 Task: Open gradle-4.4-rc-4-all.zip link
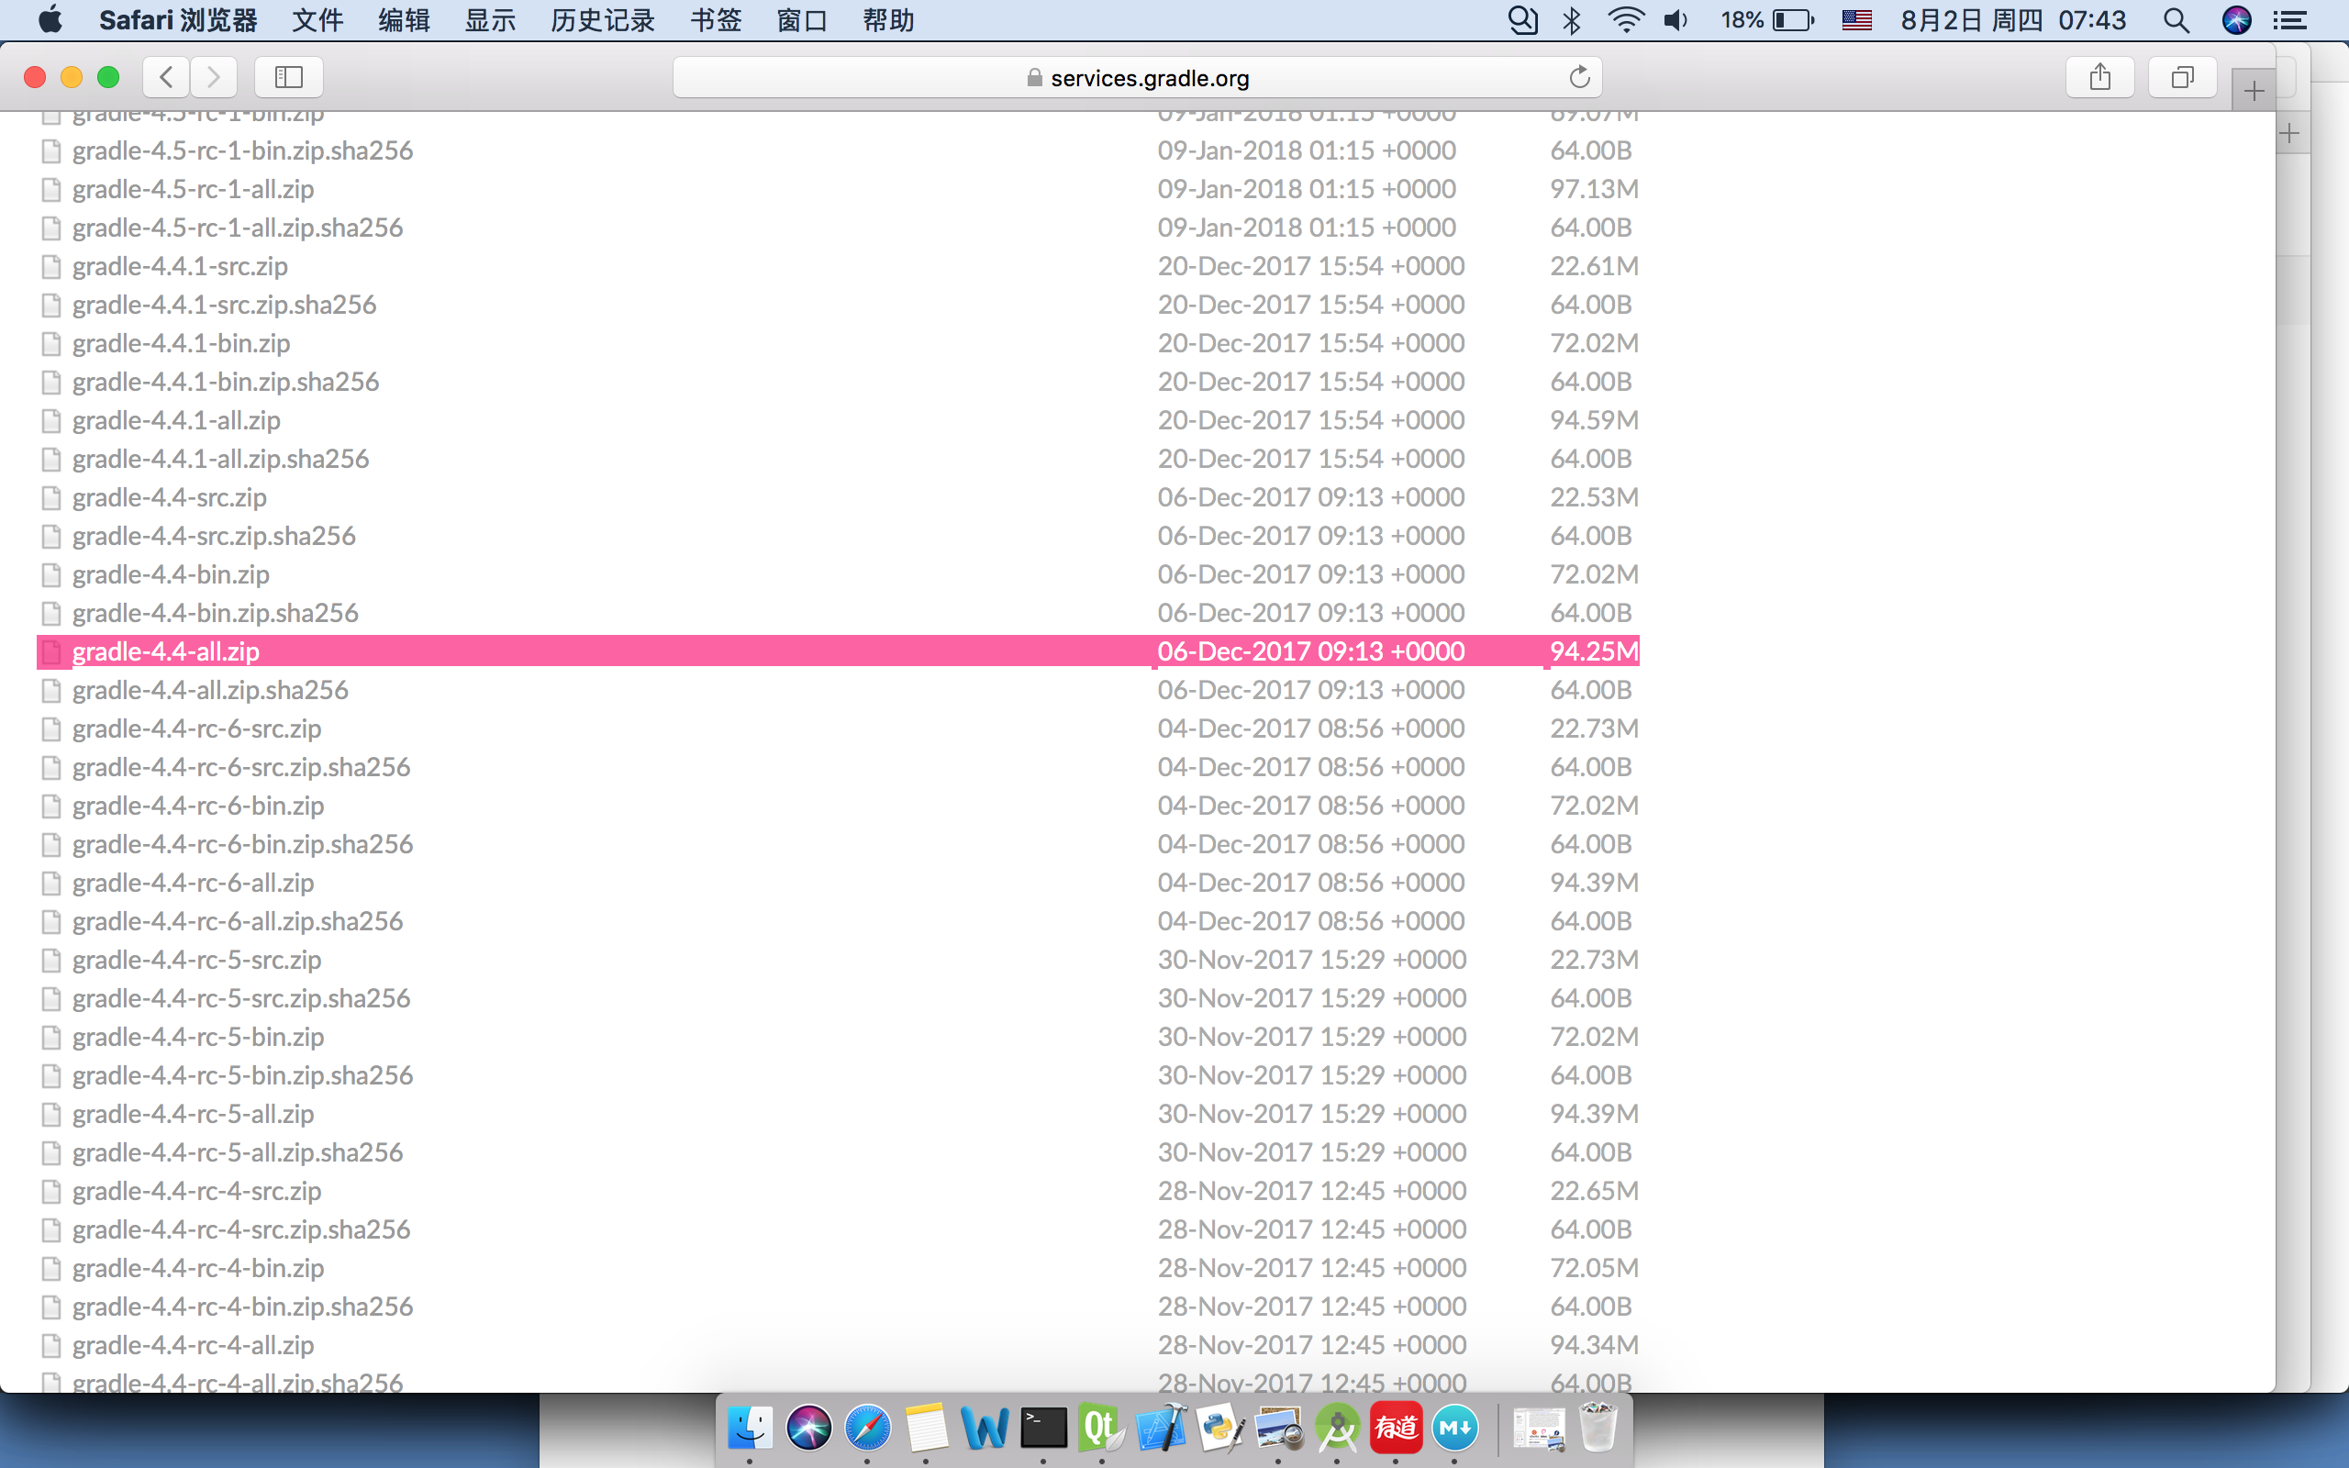pos(194,1346)
